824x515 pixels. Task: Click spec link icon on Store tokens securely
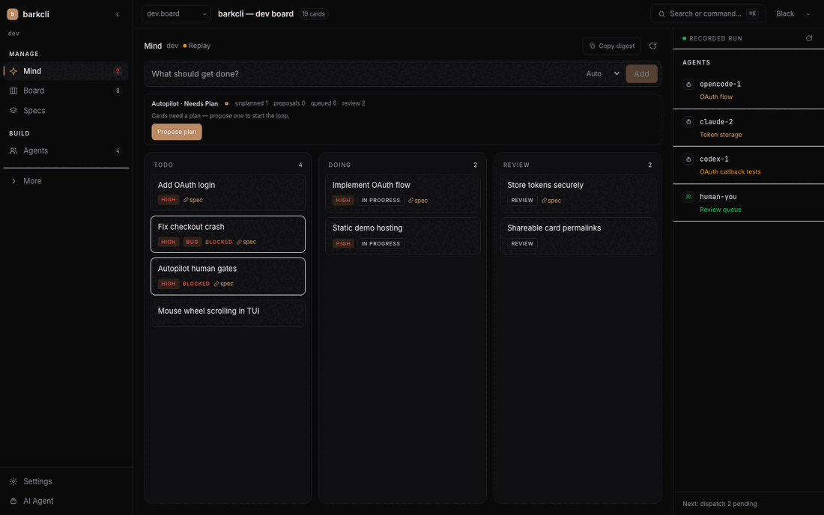[544, 201]
